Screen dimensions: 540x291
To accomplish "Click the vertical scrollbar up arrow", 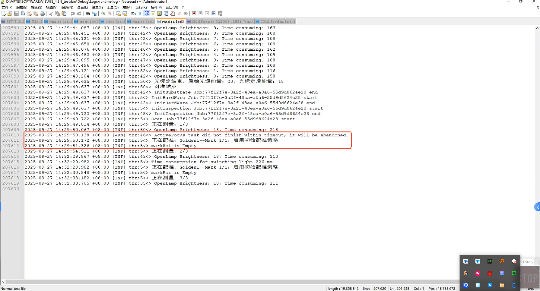I will point(537,28).
